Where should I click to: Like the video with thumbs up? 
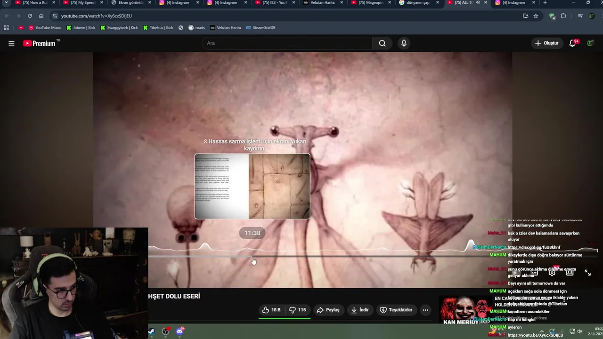click(271, 310)
